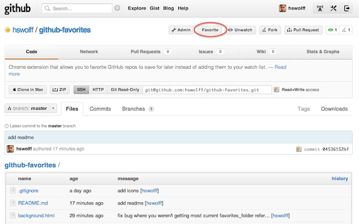Fork the repository
The height and width of the screenshot is (224, 359).
click(x=270, y=30)
